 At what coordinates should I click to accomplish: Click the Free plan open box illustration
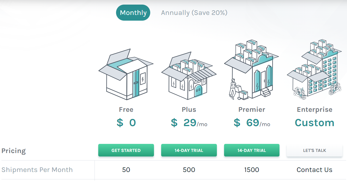pyautogui.click(x=126, y=74)
